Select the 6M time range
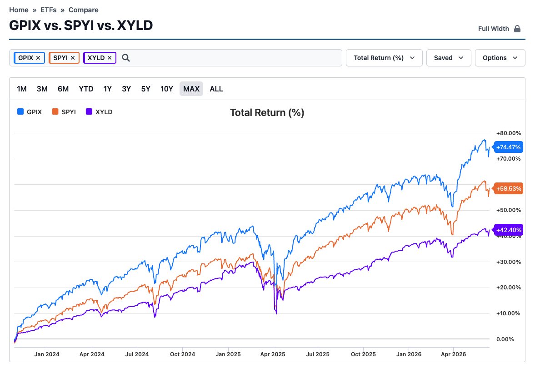 63,89
